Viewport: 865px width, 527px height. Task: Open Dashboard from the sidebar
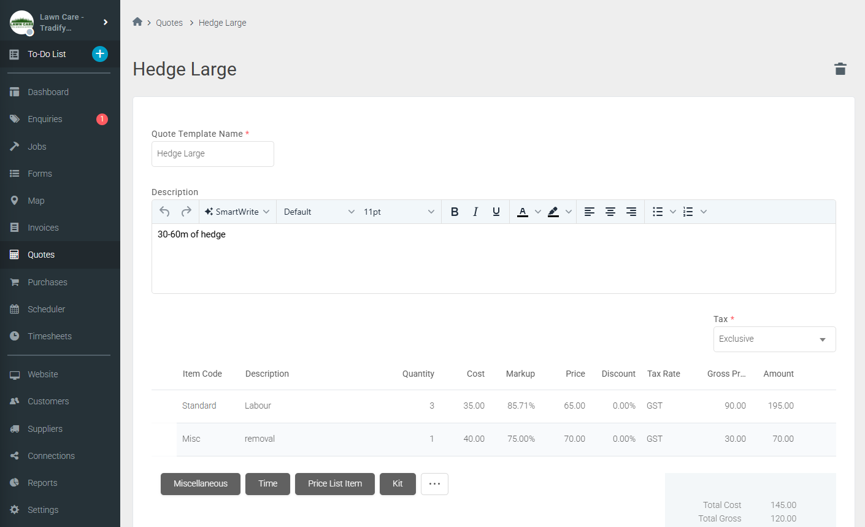click(60, 92)
